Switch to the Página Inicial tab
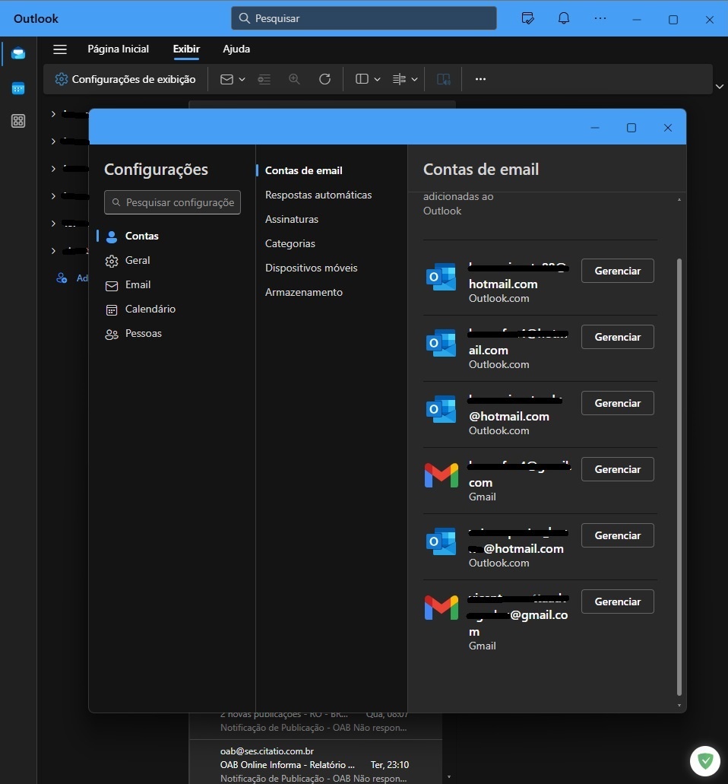The image size is (728, 784). [119, 49]
